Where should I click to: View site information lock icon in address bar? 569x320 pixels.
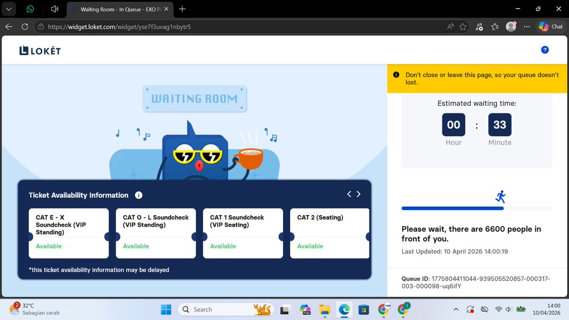point(41,27)
